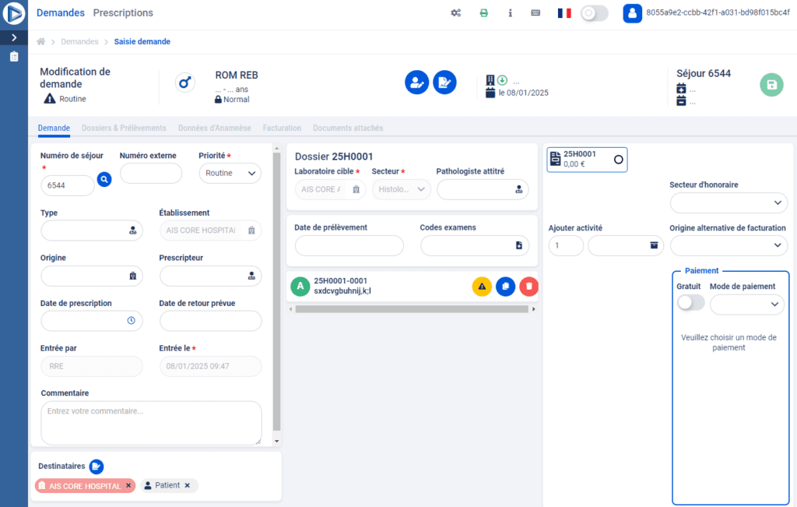Screen dimensions: 797x507
Task: Toggle the switch next to the French flag
Action: click(595, 13)
